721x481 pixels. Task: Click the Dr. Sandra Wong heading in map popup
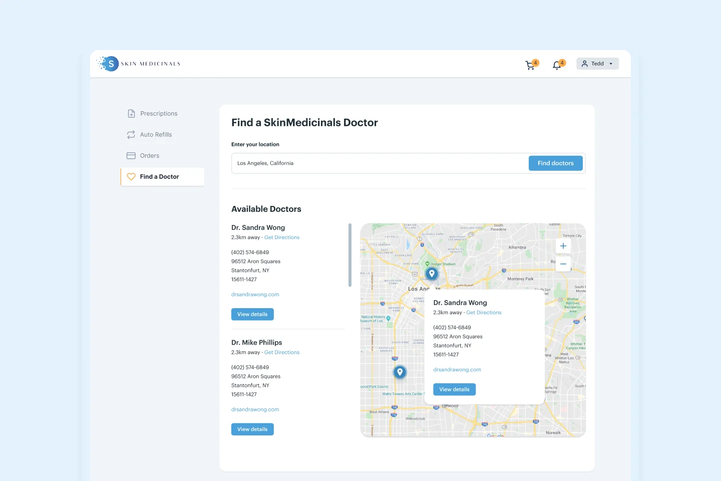coord(460,303)
